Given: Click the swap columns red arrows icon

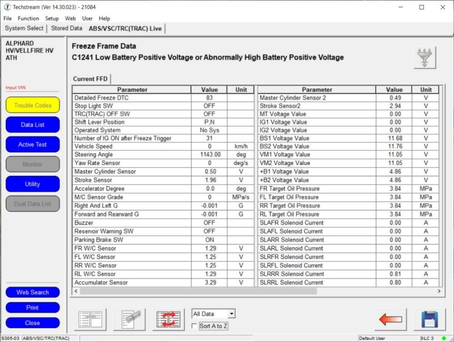Looking at the screenshot, I should (168, 320).
